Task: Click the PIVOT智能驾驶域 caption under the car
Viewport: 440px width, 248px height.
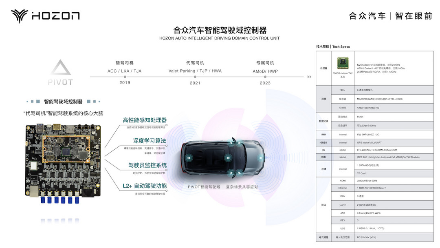Action: pyautogui.click(x=204, y=187)
